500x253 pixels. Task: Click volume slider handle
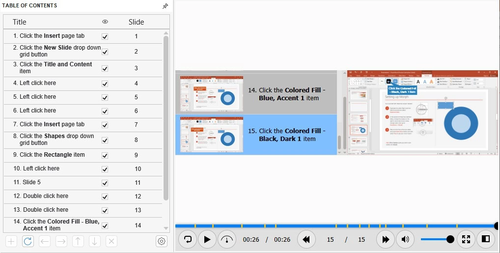[x=450, y=239]
